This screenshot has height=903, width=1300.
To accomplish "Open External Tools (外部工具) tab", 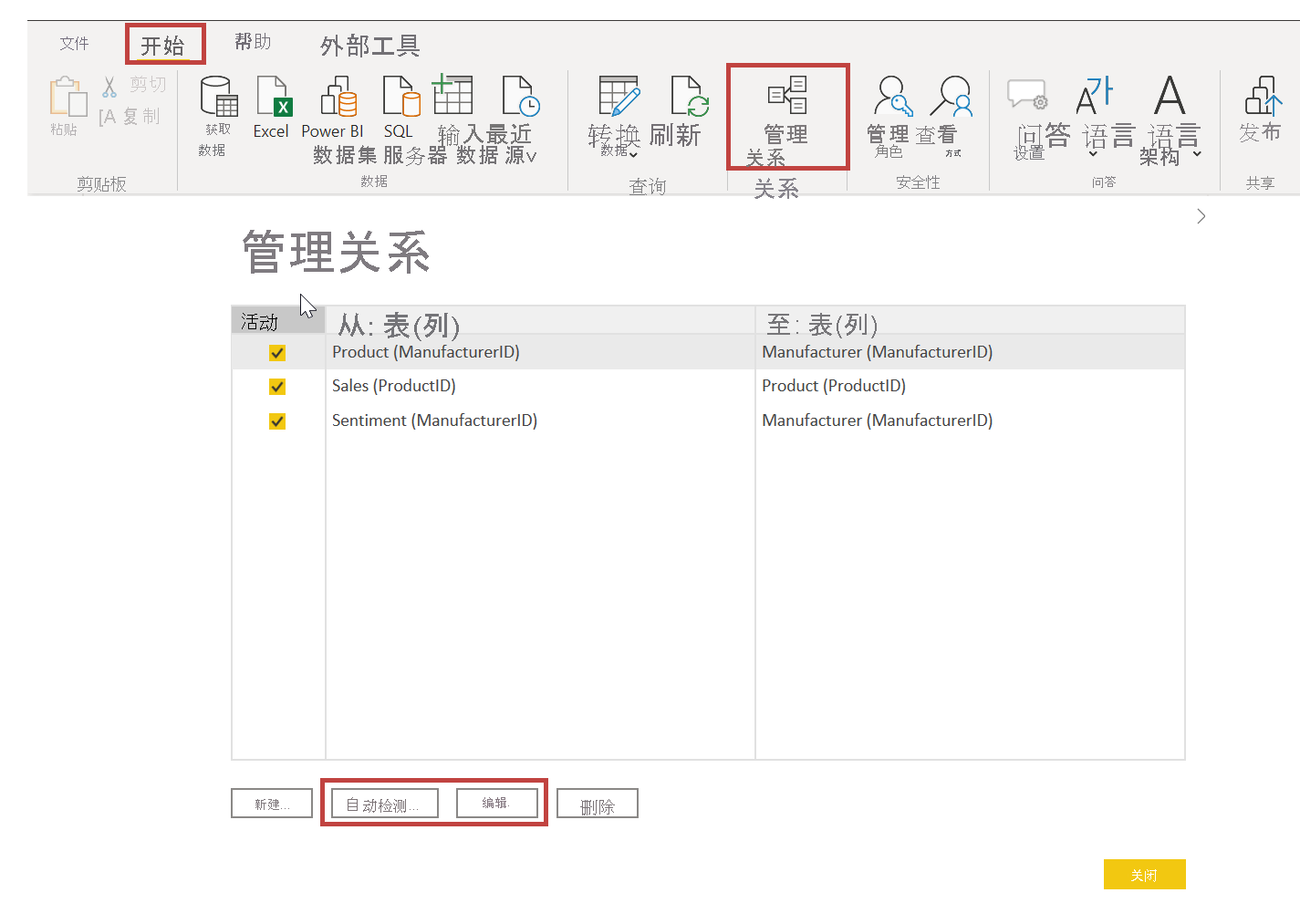I will point(369,46).
